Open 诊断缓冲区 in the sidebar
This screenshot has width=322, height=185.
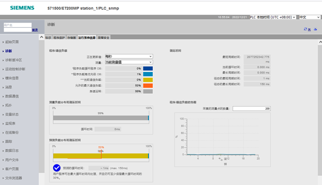[14, 60]
